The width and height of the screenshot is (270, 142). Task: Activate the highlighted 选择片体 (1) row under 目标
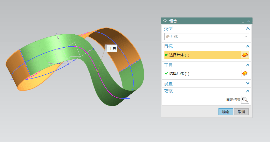coord(202,55)
